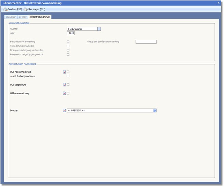Enable the mit Buchungsnachweis checkbox
This screenshot has width=224, height=187.
68,76
